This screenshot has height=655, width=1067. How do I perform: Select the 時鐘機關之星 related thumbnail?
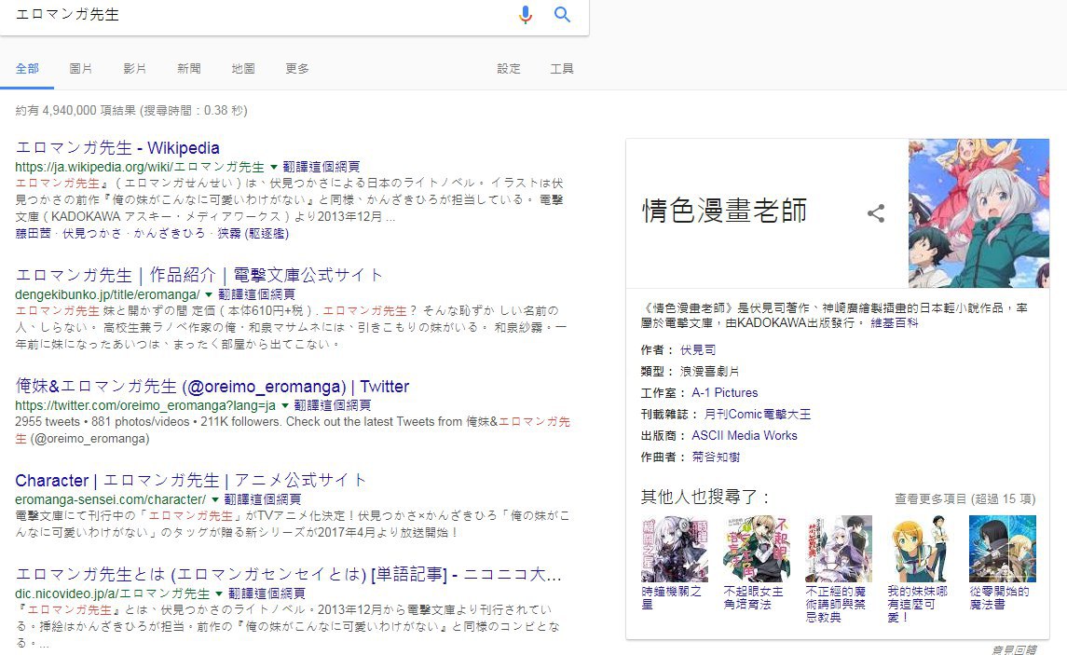[675, 549]
